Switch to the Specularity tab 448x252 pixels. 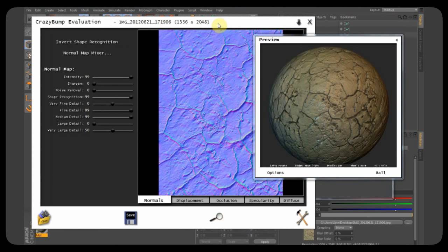tap(261, 200)
